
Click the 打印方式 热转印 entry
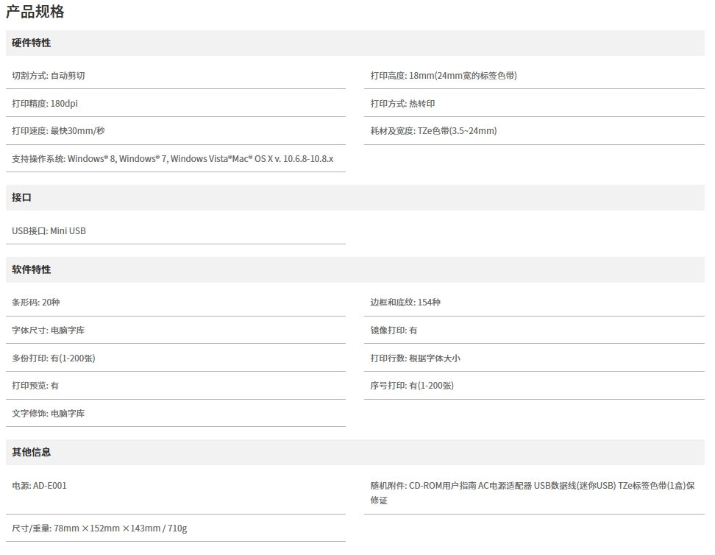point(402,104)
